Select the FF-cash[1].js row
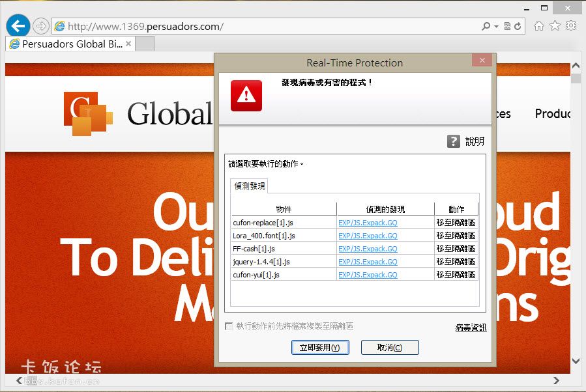Viewport: 586px width, 392px height. 355,249
